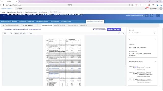
Task: Switch to Смета контракта tab
Action: [47, 25]
